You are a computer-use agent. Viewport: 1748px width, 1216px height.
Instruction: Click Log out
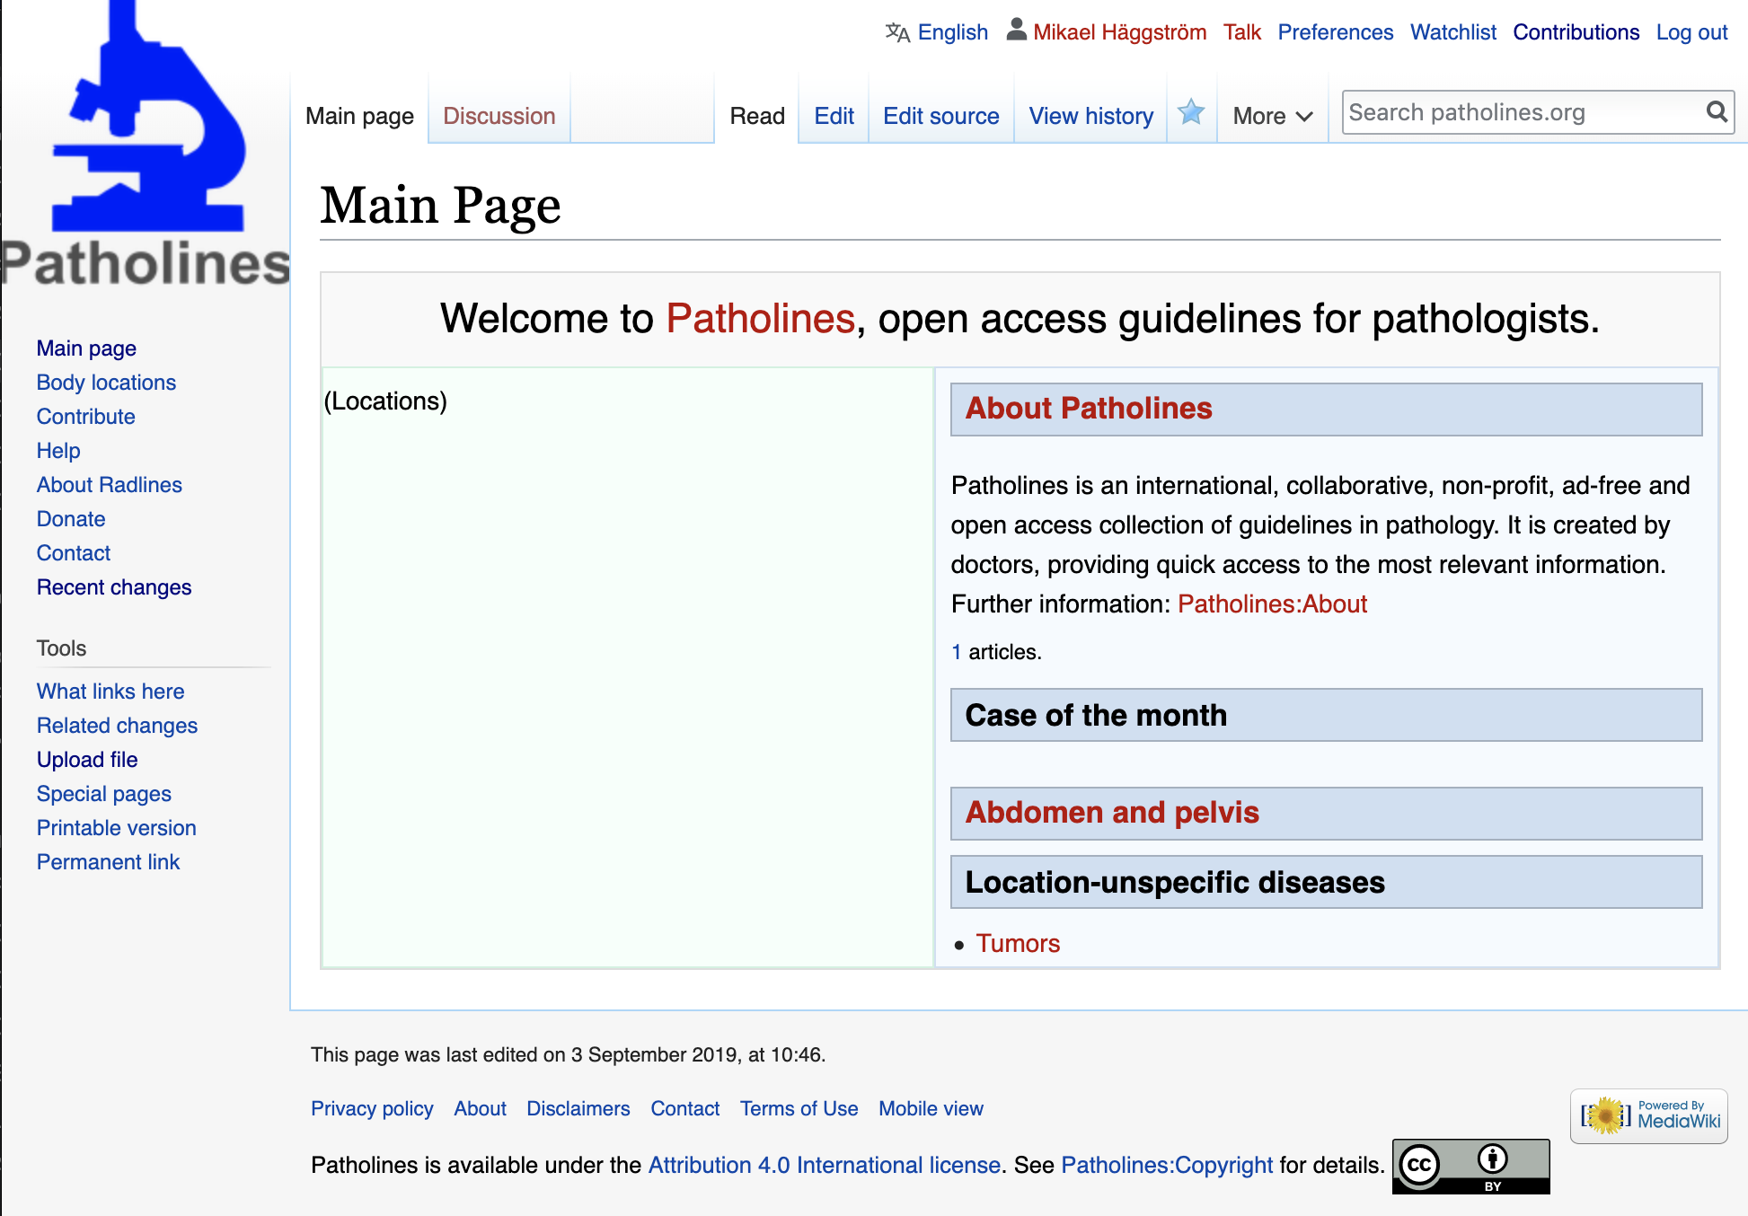click(1692, 32)
